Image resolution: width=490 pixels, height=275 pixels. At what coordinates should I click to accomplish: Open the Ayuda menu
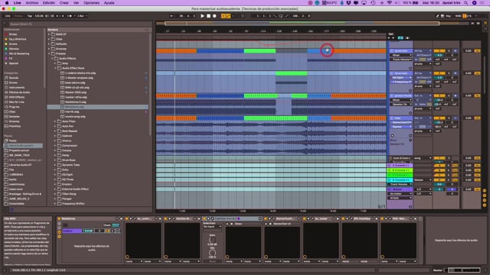click(109, 3)
